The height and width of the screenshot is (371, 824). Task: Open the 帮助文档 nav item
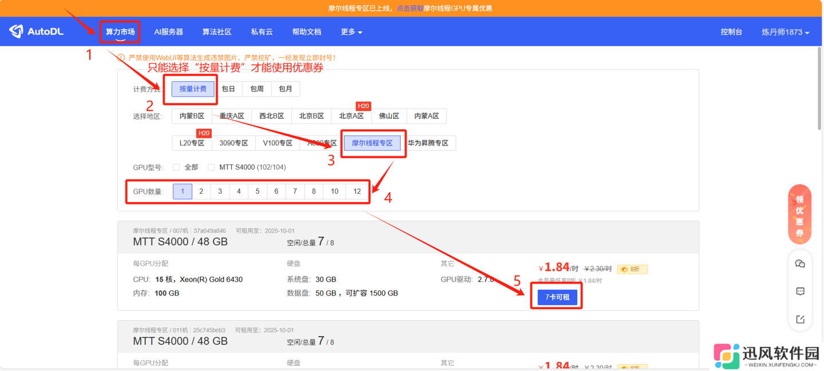[x=307, y=32]
